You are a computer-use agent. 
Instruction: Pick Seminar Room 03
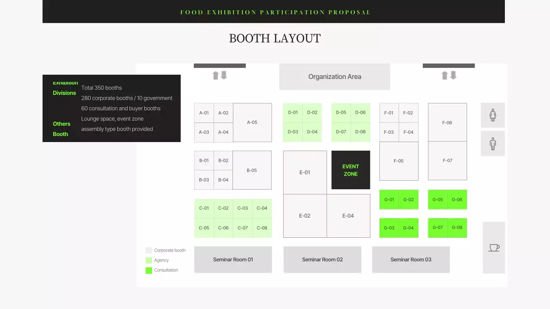click(411, 260)
